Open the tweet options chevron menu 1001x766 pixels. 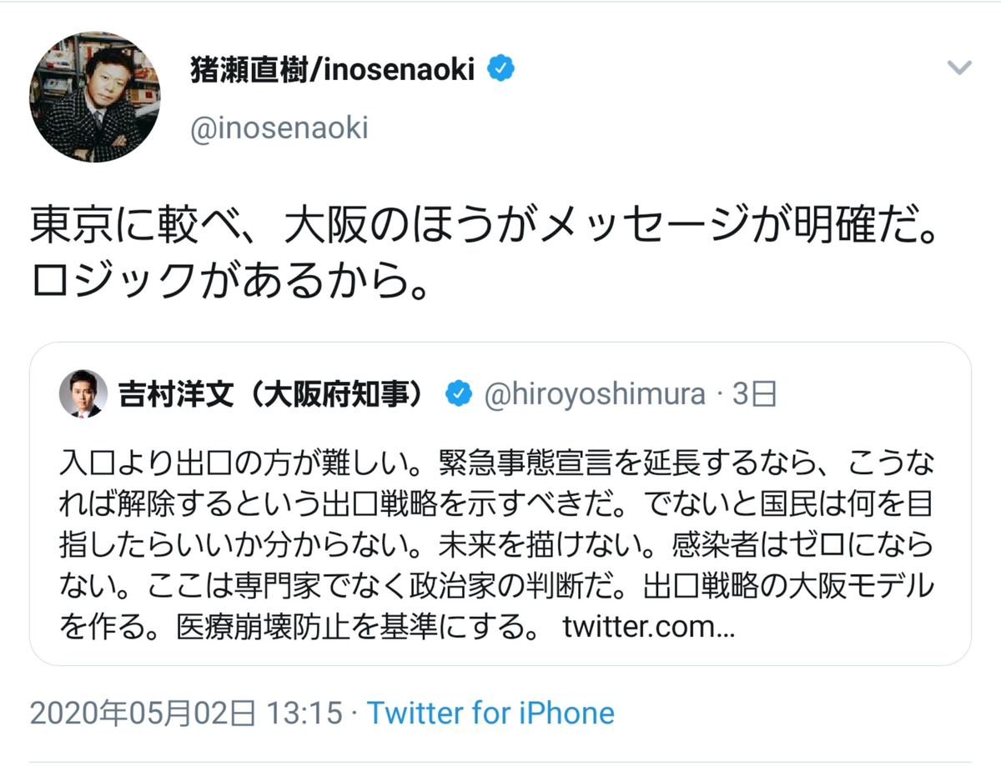point(960,68)
